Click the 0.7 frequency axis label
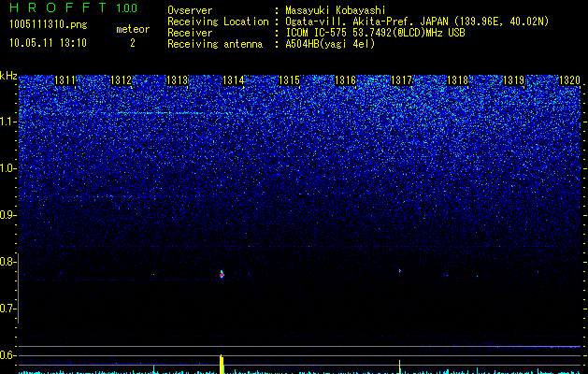588x374 pixels. pos(8,309)
